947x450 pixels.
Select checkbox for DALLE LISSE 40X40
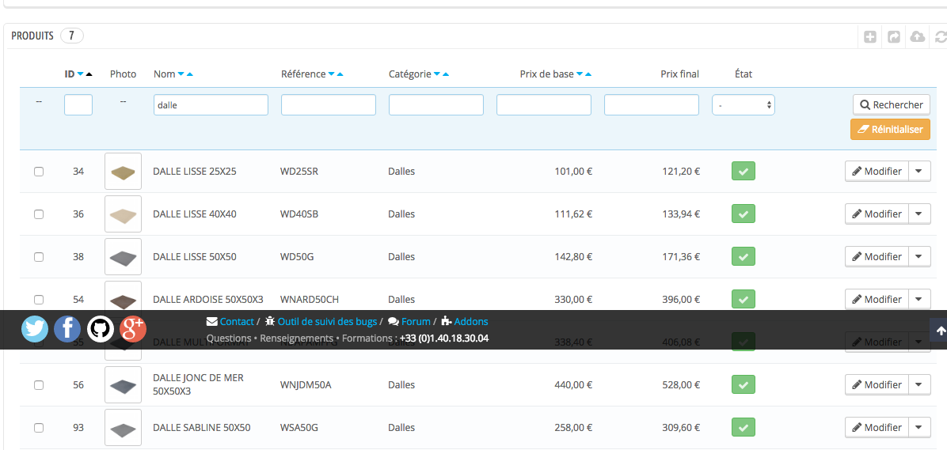coord(39,214)
